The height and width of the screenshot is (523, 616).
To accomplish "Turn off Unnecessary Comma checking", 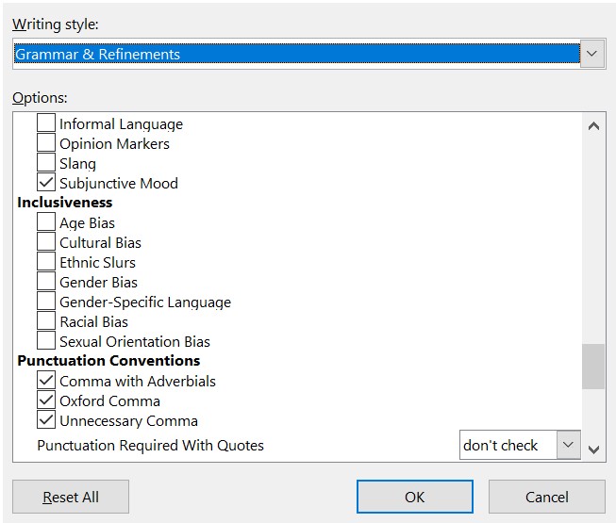I will [x=46, y=420].
